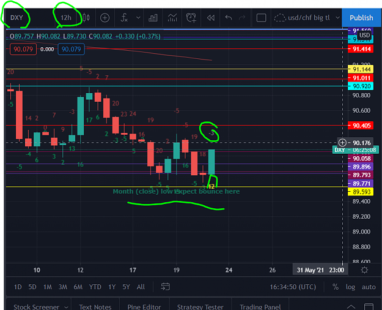Open the financials bar chart icon
The height and width of the screenshot is (310, 382).
[153, 18]
